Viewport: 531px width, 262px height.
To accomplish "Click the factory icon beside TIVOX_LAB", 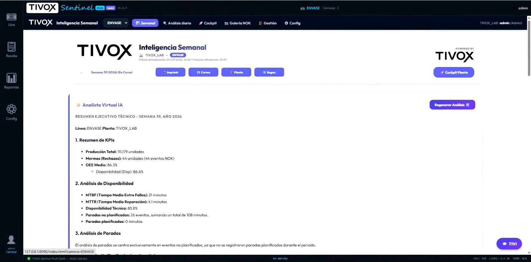I will (x=141, y=55).
